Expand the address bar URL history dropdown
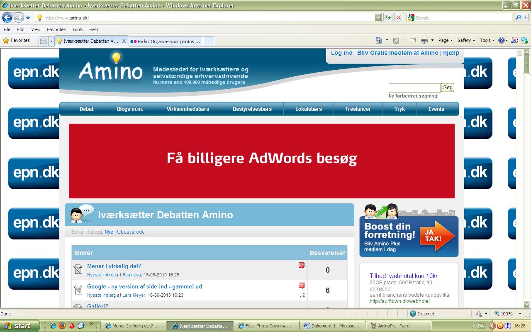 click(x=378, y=17)
